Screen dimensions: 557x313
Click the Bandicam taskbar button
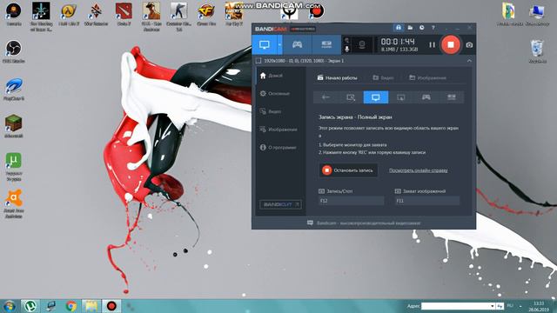(x=111, y=306)
